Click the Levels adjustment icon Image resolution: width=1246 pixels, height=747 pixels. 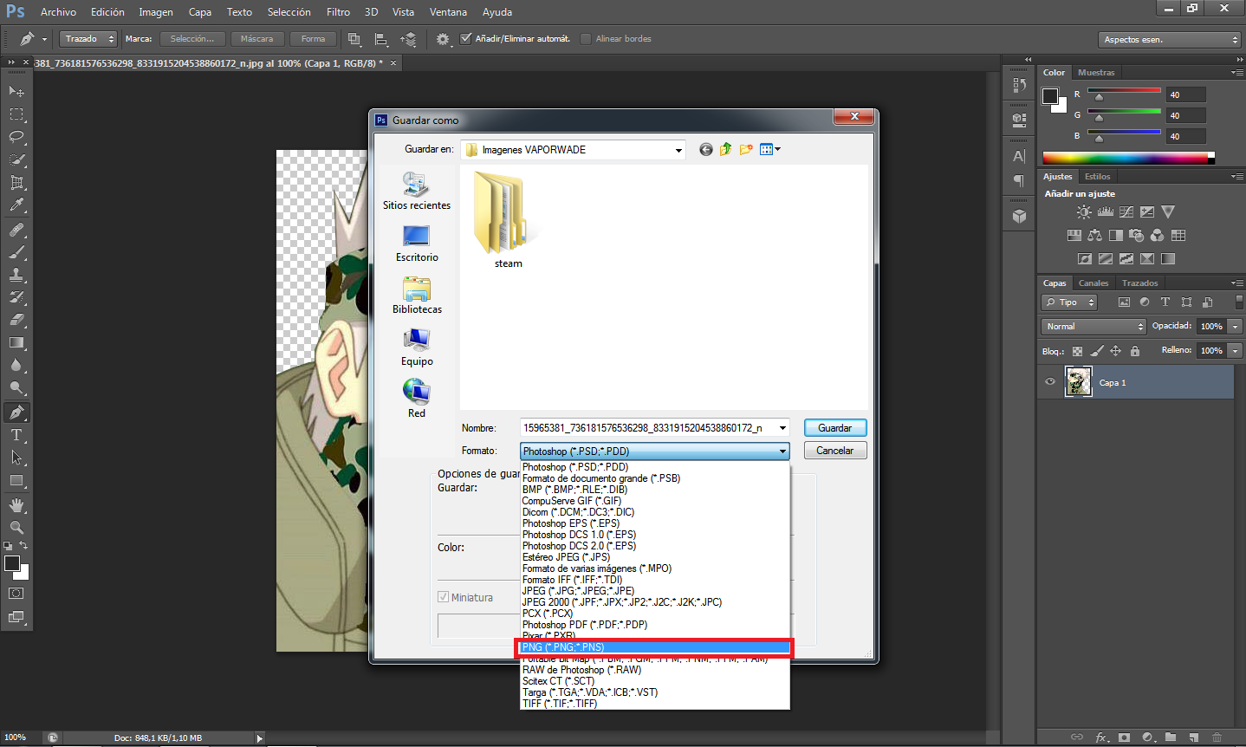pos(1105,211)
